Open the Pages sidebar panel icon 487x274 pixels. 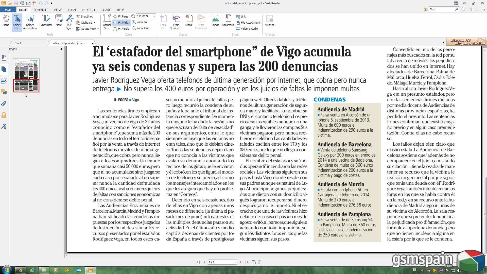[x=4, y=69]
